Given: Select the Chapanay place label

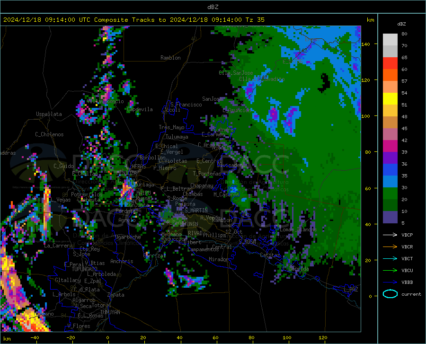Looking at the screenshot, I should pos(202,185).
